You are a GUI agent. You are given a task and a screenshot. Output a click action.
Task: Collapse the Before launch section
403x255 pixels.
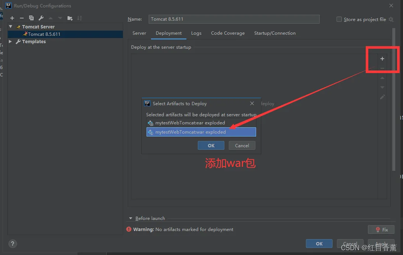[x=131, y=218]
